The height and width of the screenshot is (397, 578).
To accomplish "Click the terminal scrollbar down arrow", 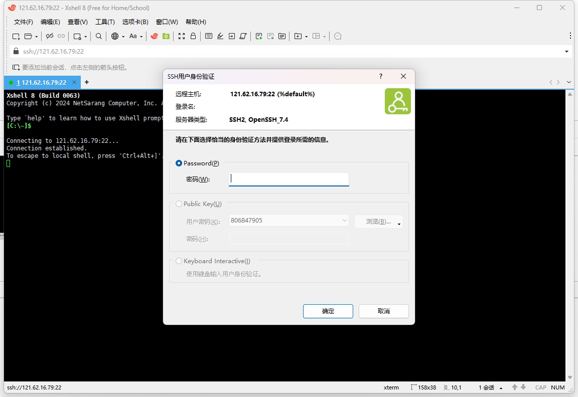I will tap(570, 377).
